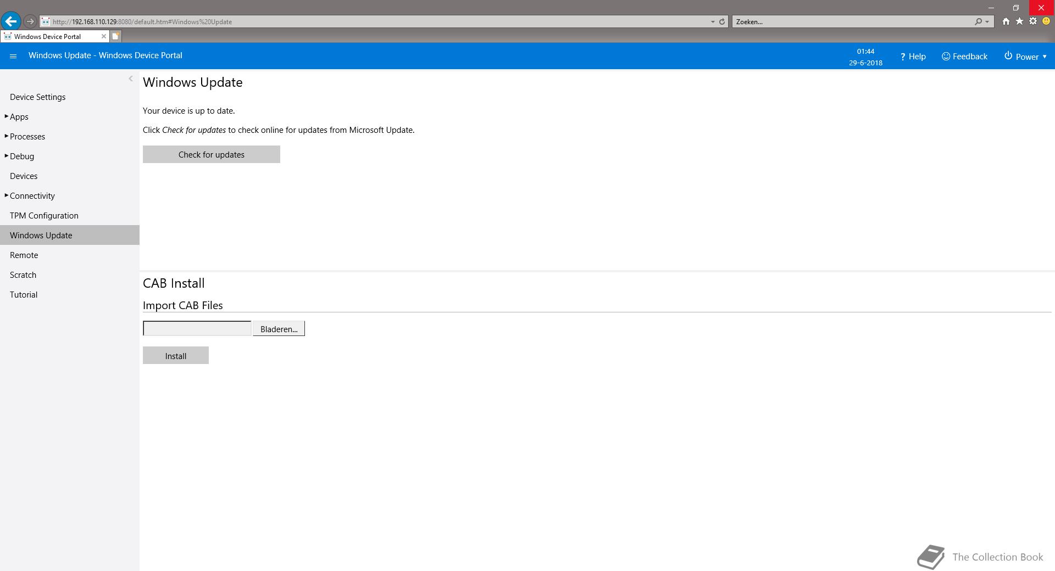
Task: Refresh the page with the reload icon
Action: 722,21
